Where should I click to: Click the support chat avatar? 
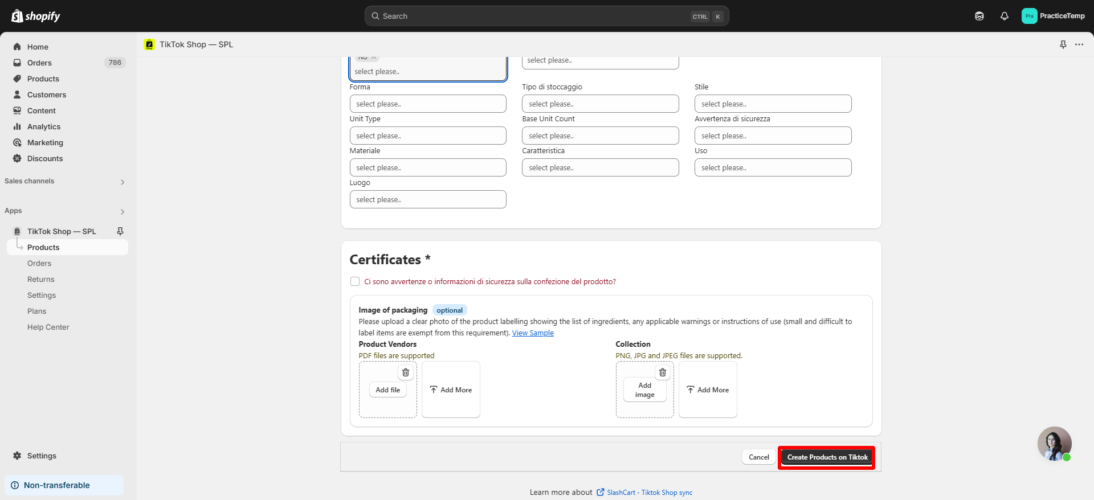tap(1054, 443)
